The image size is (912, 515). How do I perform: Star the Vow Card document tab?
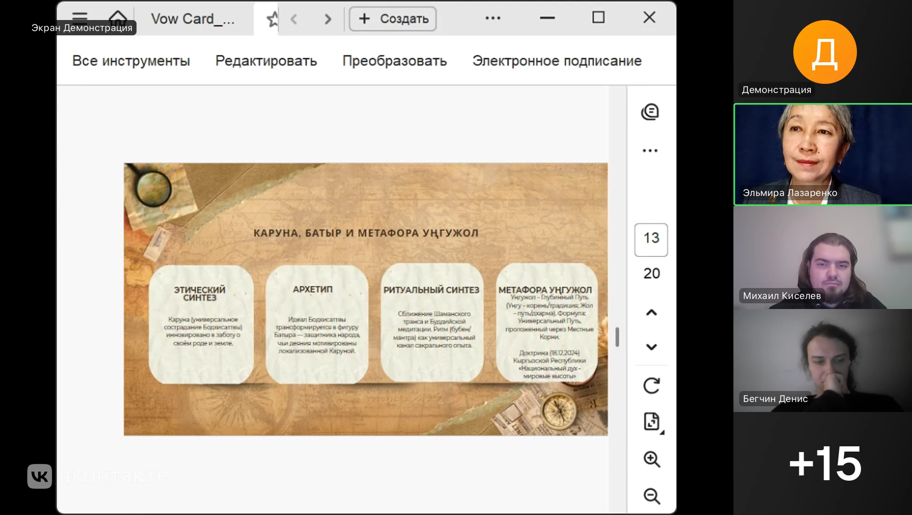click(272, 20)
